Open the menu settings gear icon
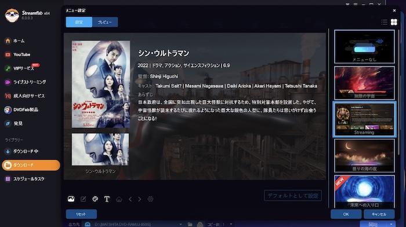 click(150, 199)
